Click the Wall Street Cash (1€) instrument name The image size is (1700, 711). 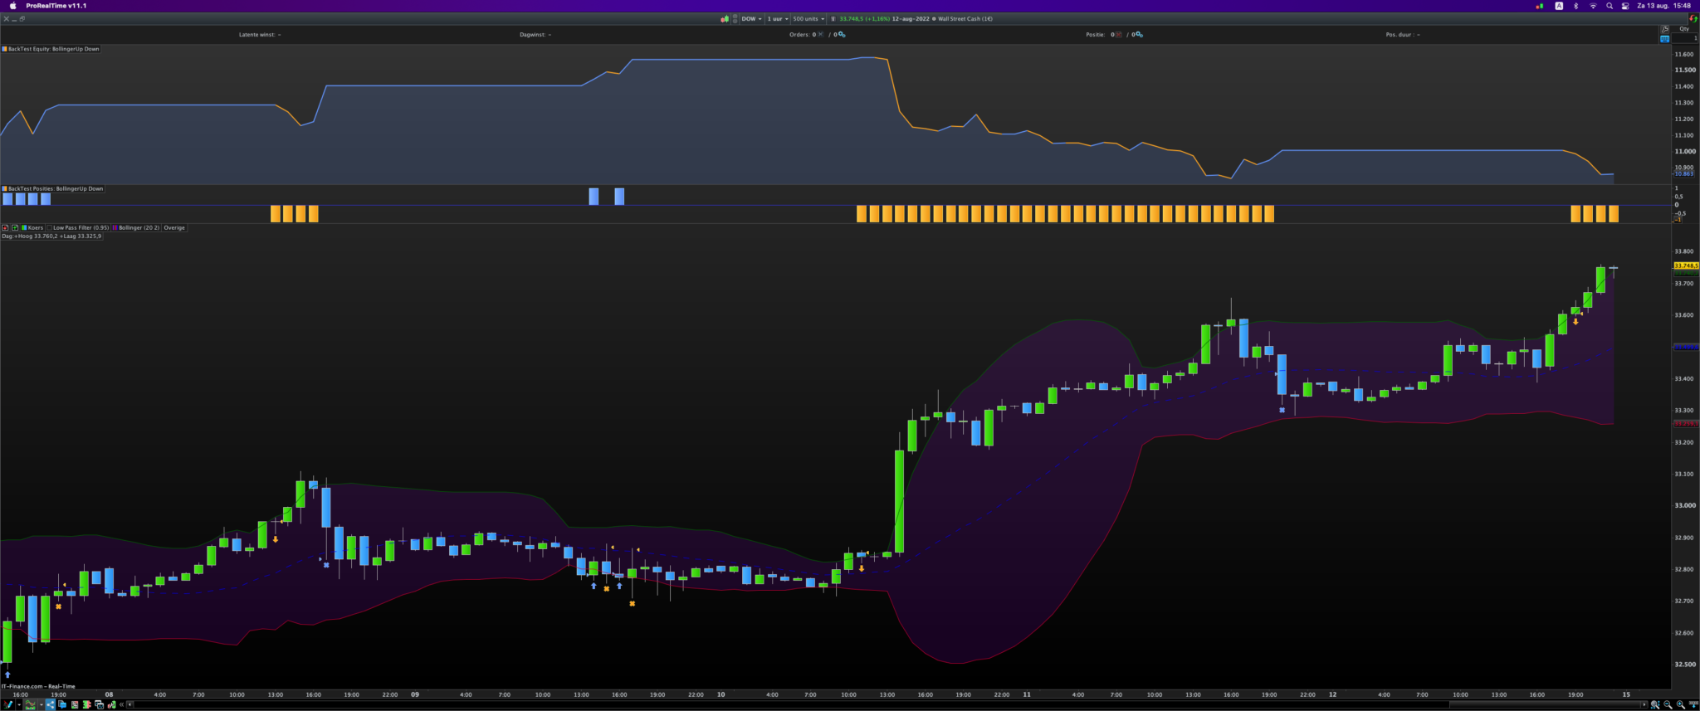coord(965,18)
